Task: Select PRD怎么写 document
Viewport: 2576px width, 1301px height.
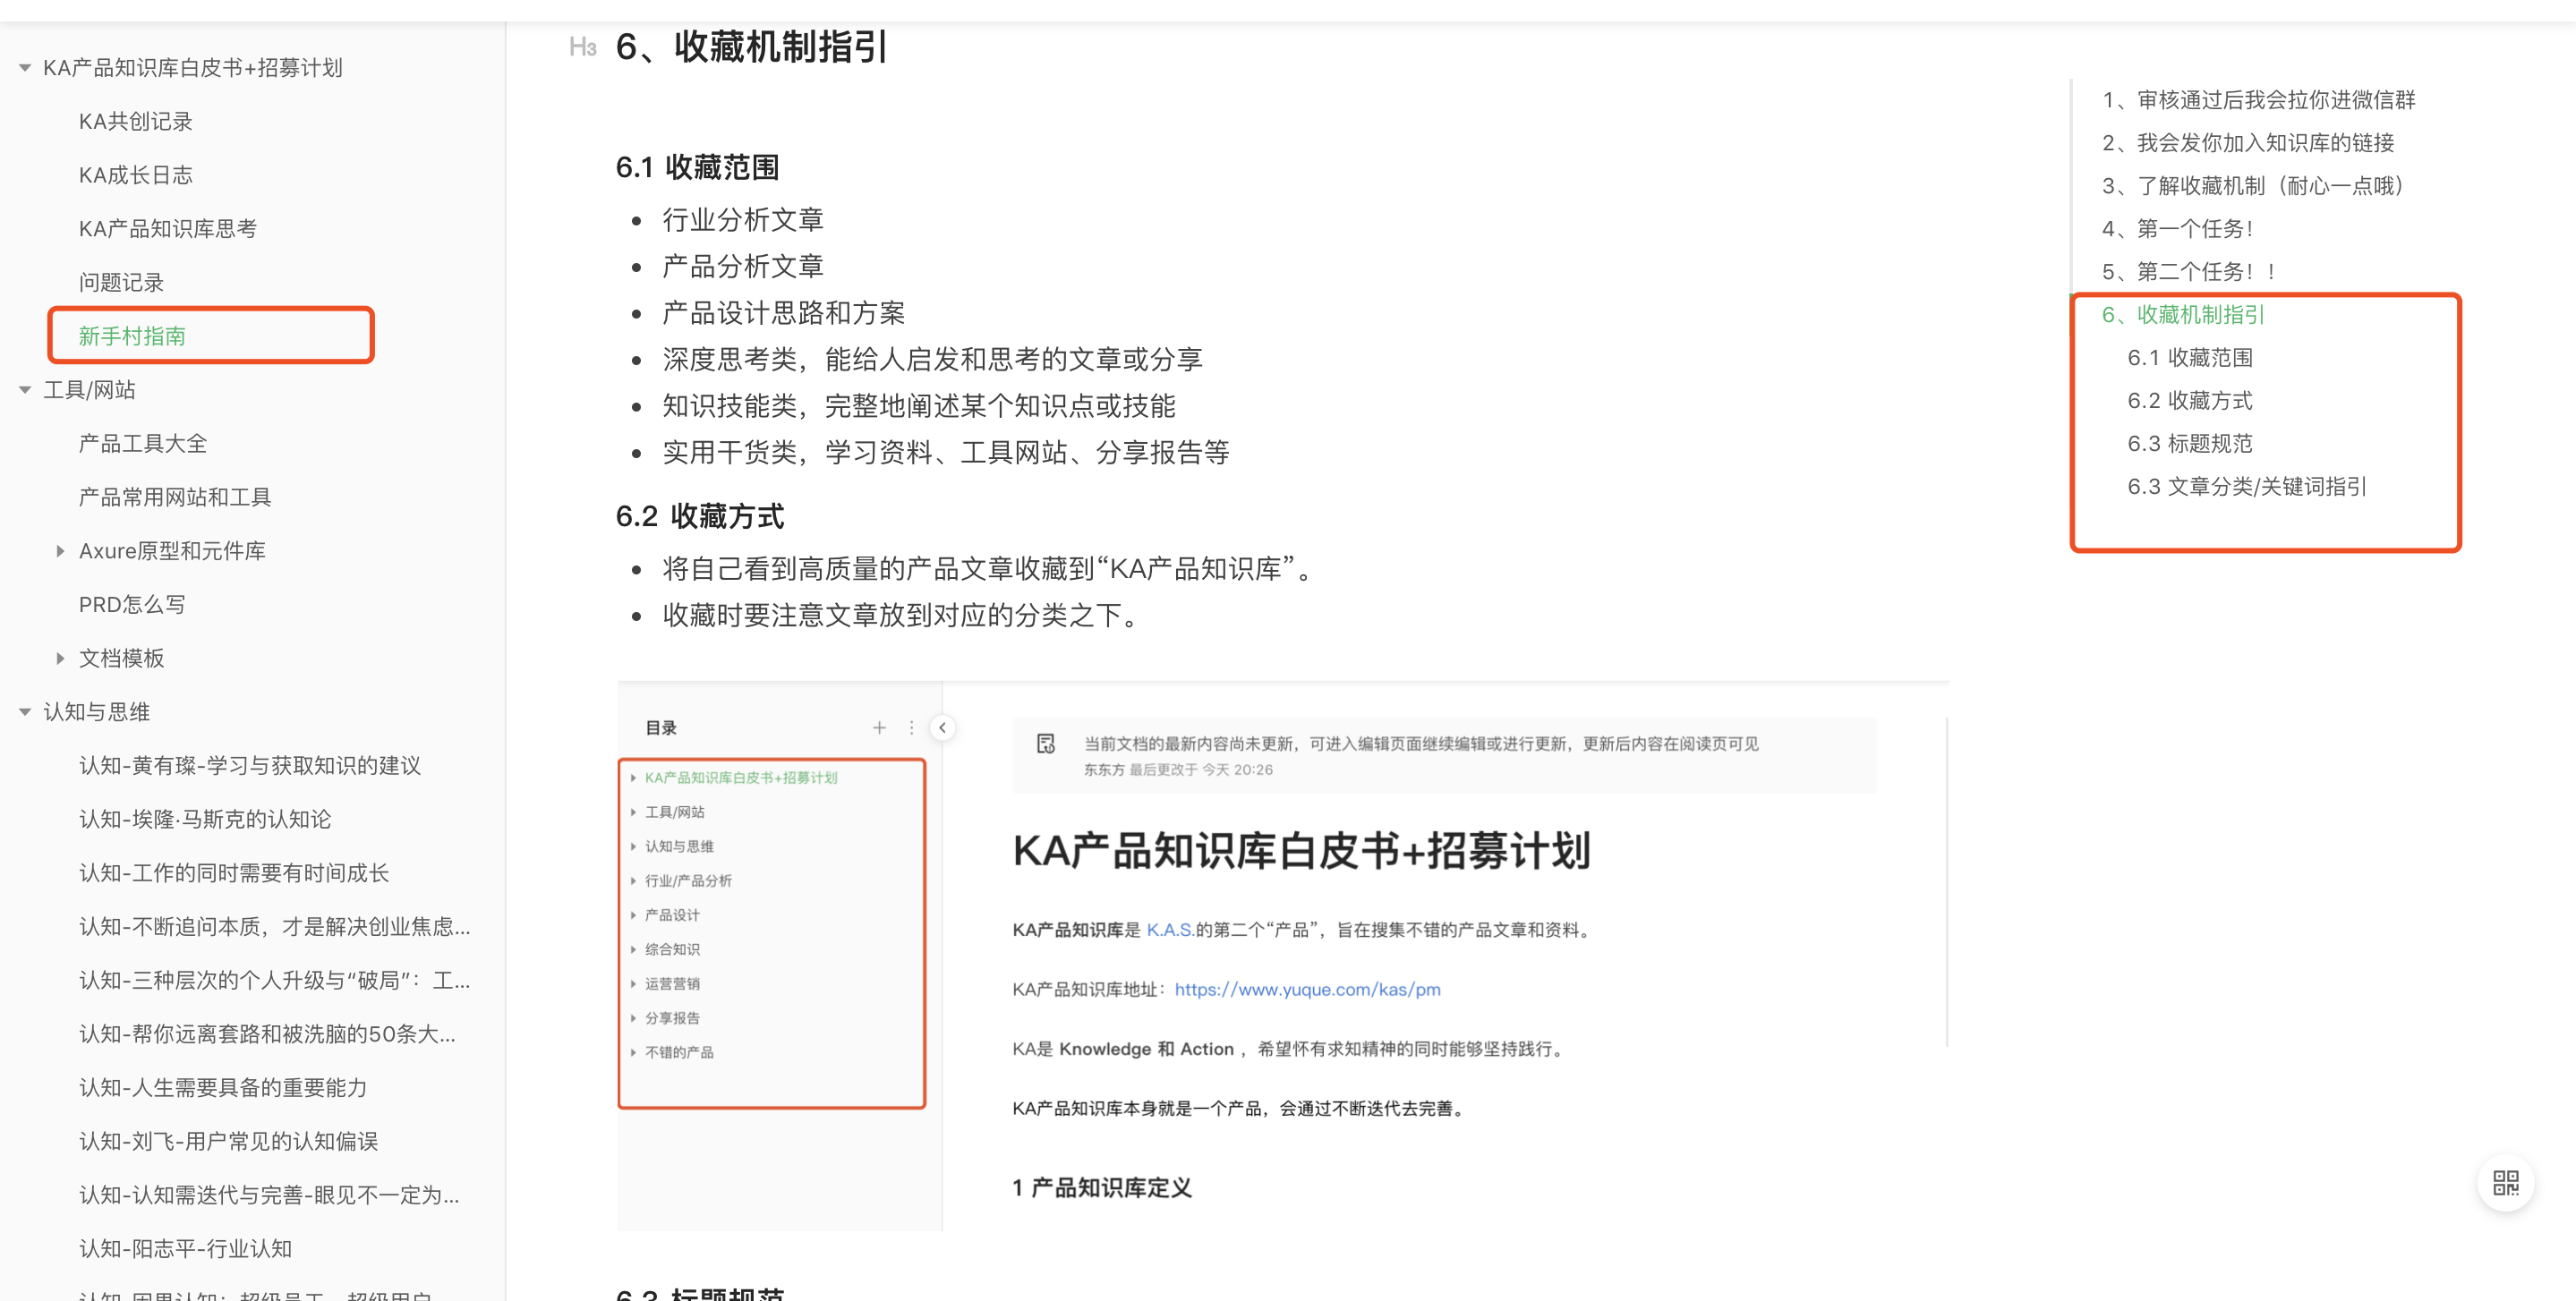Action: pos(132,605)
